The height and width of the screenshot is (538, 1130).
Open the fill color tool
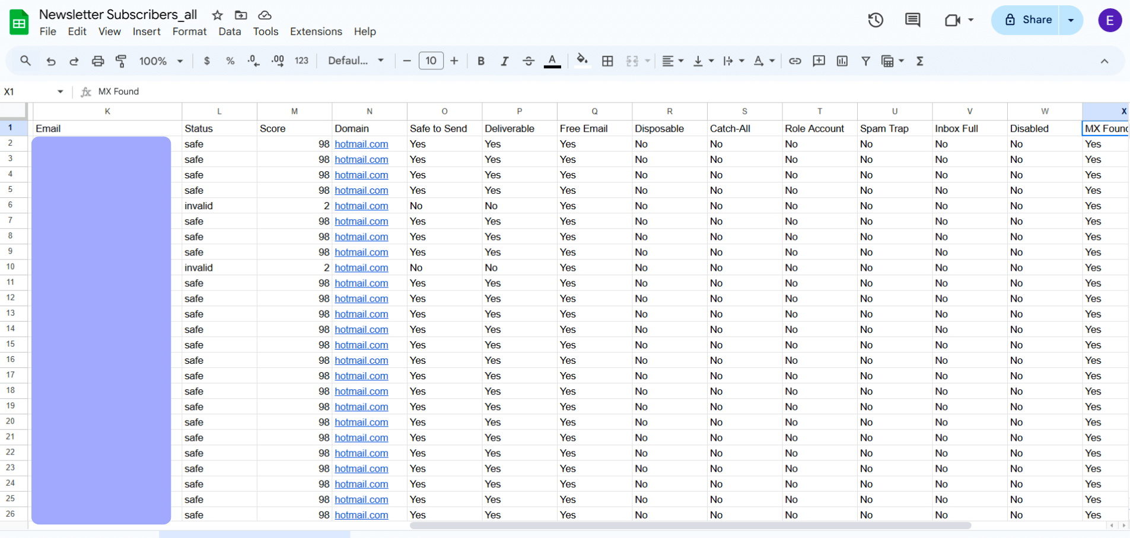point(582,60)
